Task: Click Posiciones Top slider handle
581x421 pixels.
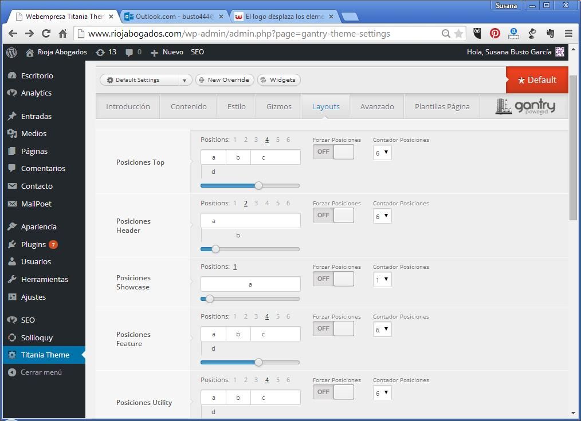Action: pos(258,186)
